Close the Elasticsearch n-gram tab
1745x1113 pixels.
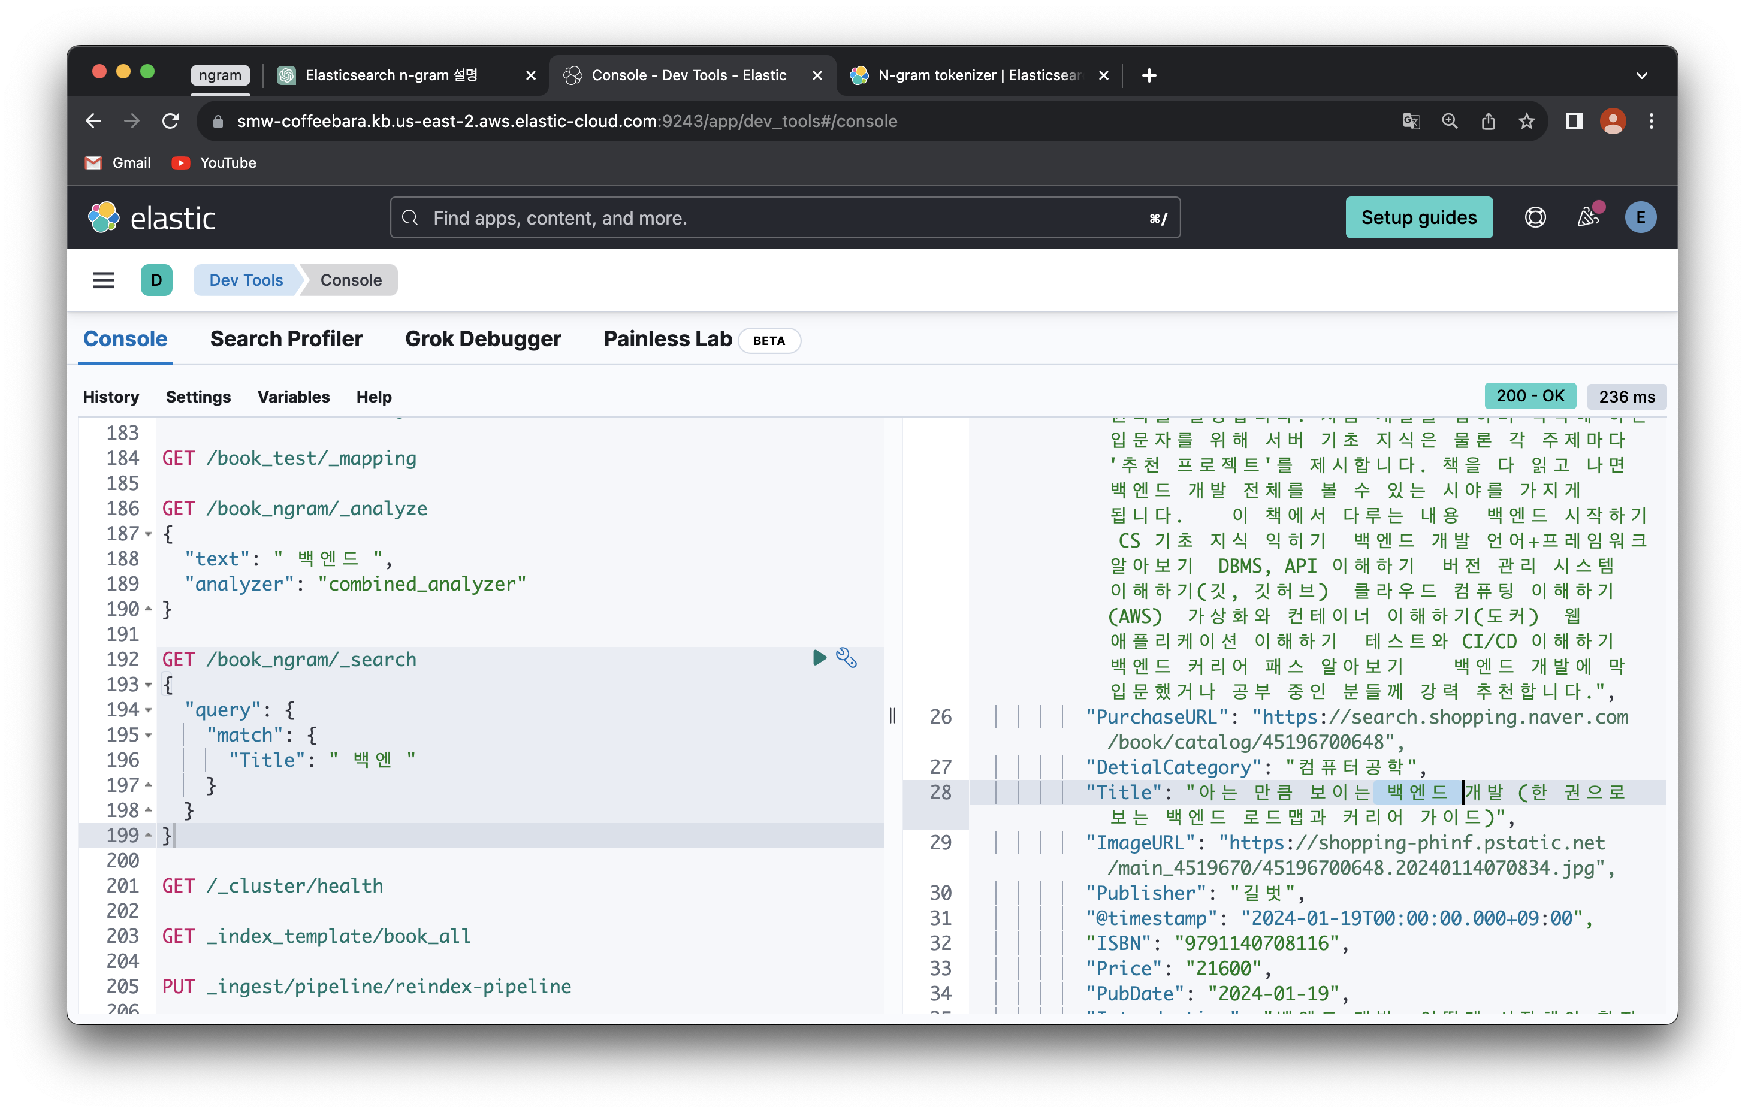click(x=530, y=75)
